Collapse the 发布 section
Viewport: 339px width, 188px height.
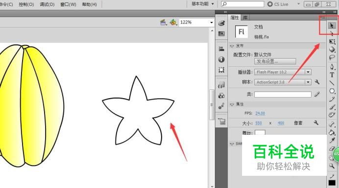[232, 46]
